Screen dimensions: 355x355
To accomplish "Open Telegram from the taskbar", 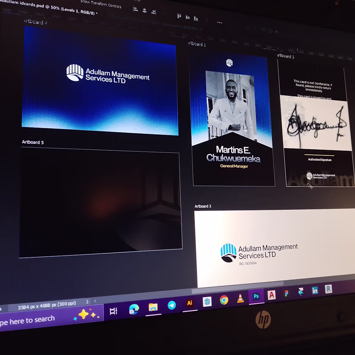I will (172, 305).
